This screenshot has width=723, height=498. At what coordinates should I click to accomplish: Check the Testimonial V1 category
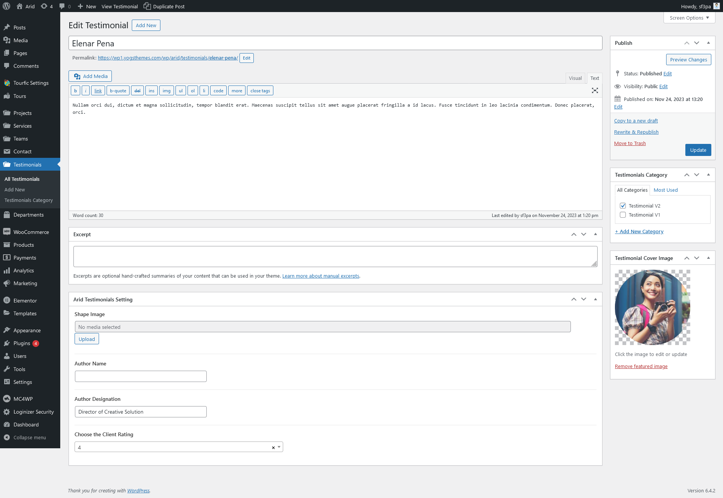pyautogui.click(x=623, y=215)
